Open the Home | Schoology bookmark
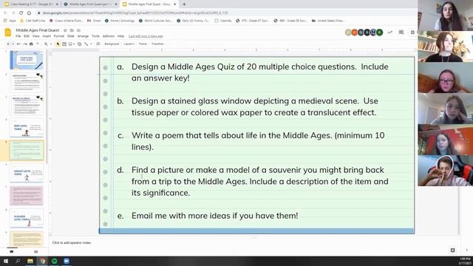Viewport: 473px width, 266px height. pos(120,21)
